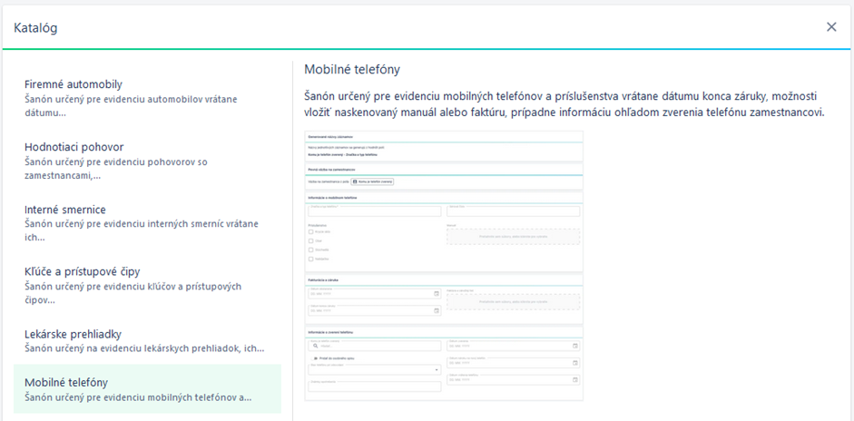Click the Katalóg dialog title
Viewport: 854px width, 421px height.
pyautogui.click(x=36, y=28)
